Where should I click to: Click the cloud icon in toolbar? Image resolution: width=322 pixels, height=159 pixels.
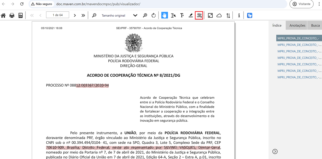[x=219, y=15]
